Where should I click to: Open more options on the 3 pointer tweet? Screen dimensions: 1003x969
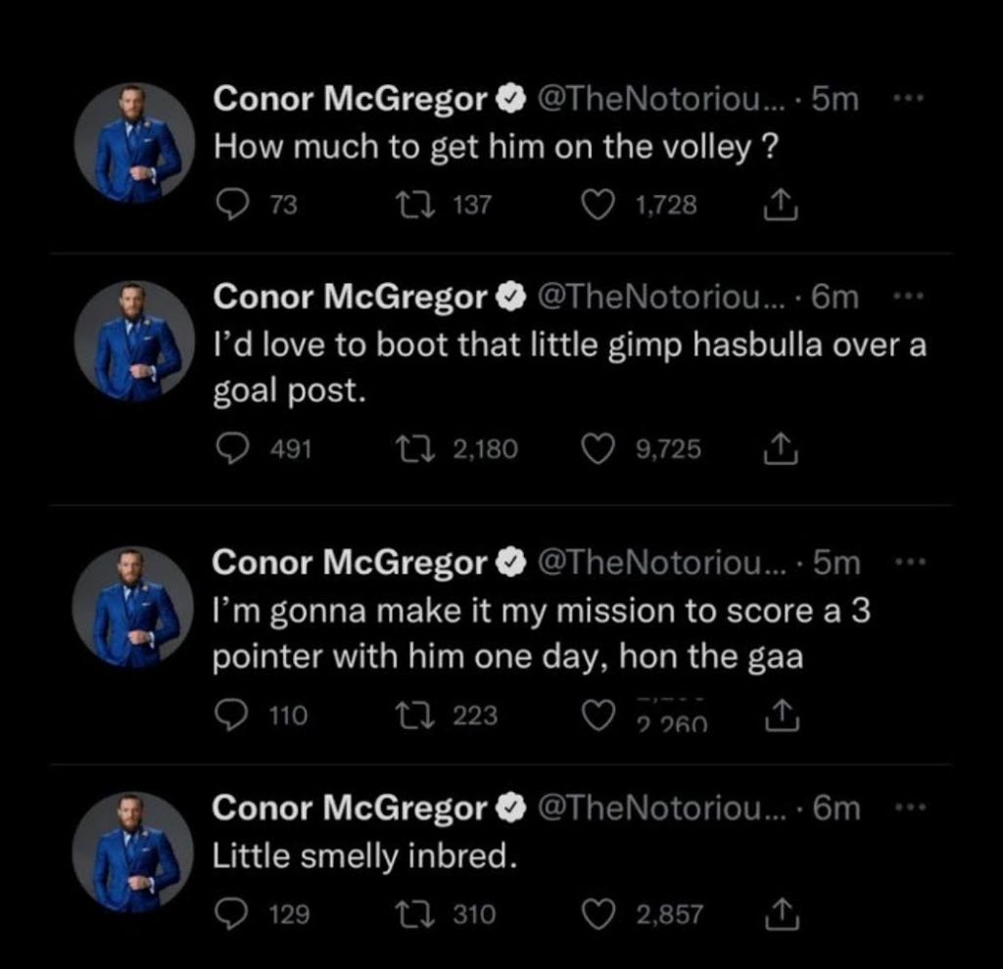pos(910,563)
